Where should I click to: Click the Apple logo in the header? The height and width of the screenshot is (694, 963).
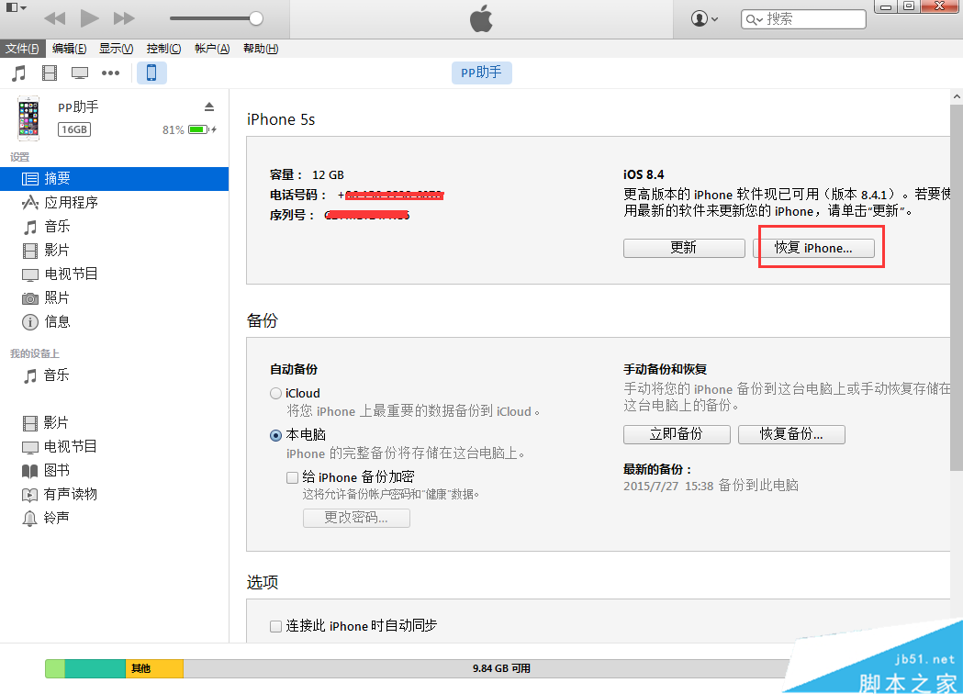tap(481, 18)
